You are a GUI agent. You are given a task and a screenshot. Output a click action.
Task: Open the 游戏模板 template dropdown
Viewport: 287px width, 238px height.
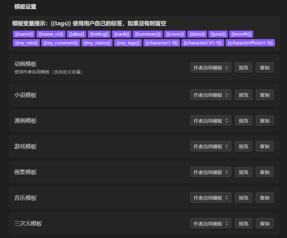(211, 146)
